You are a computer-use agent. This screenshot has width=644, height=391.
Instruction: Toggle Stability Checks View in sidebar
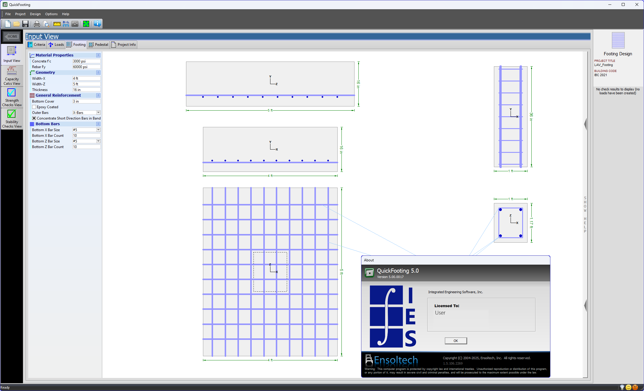12,118
